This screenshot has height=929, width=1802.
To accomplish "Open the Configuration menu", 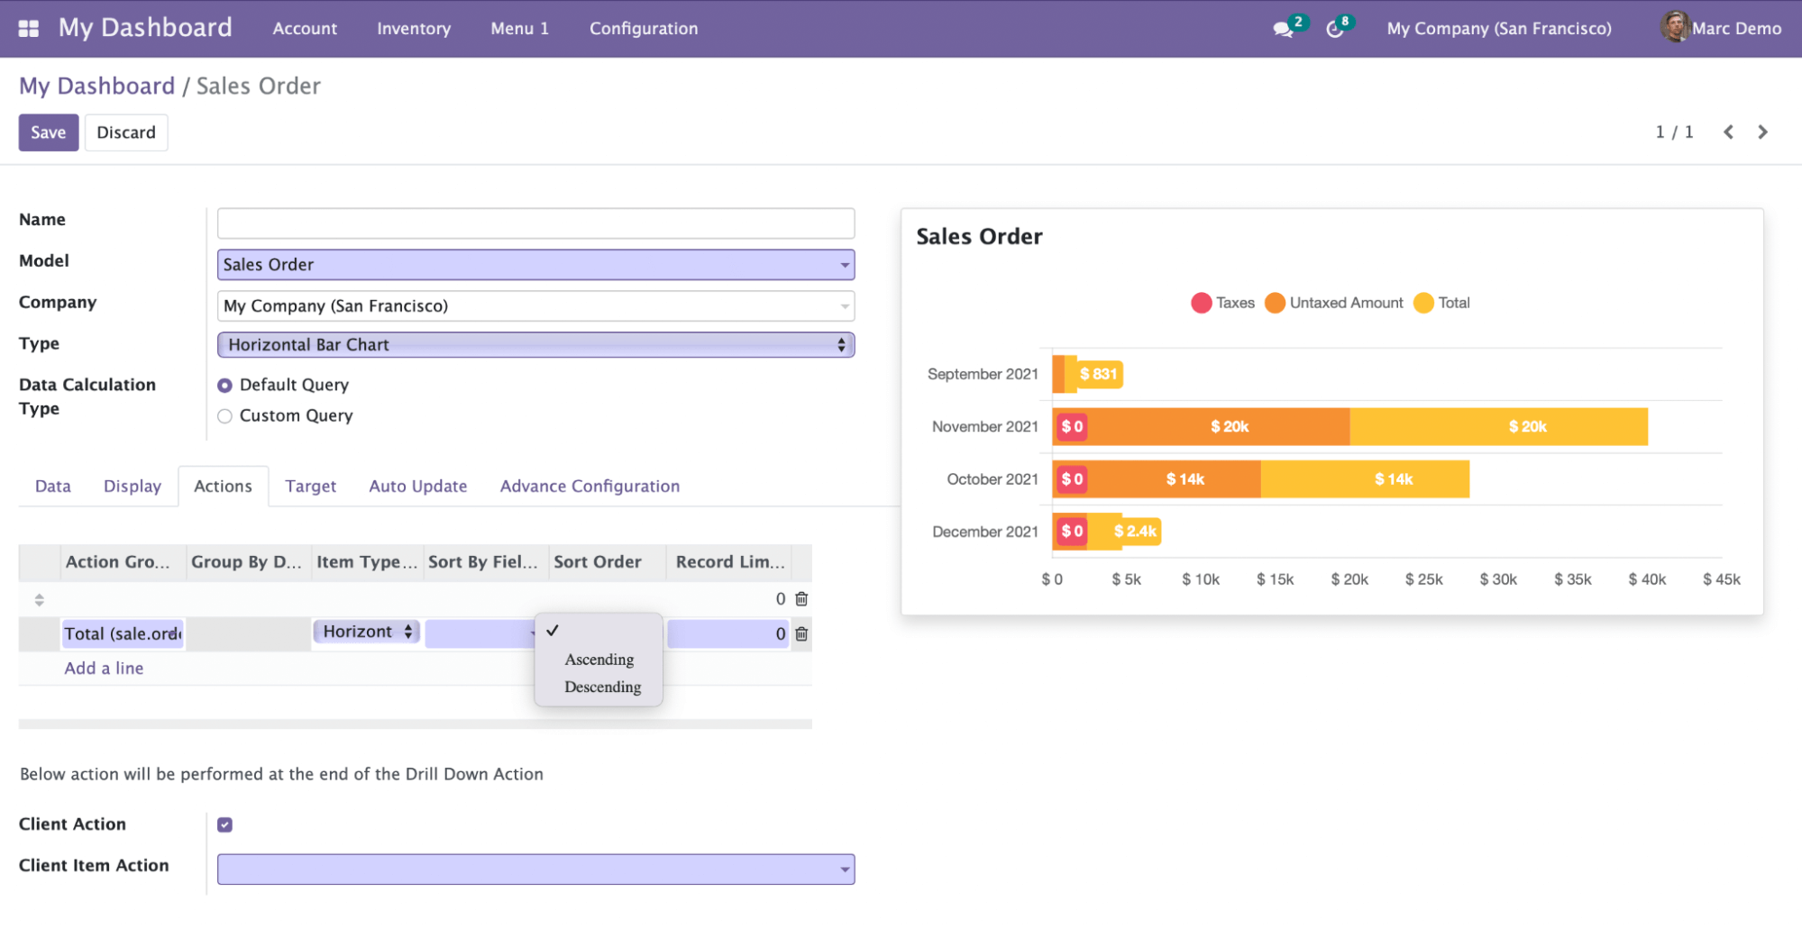I will (644, 29).
